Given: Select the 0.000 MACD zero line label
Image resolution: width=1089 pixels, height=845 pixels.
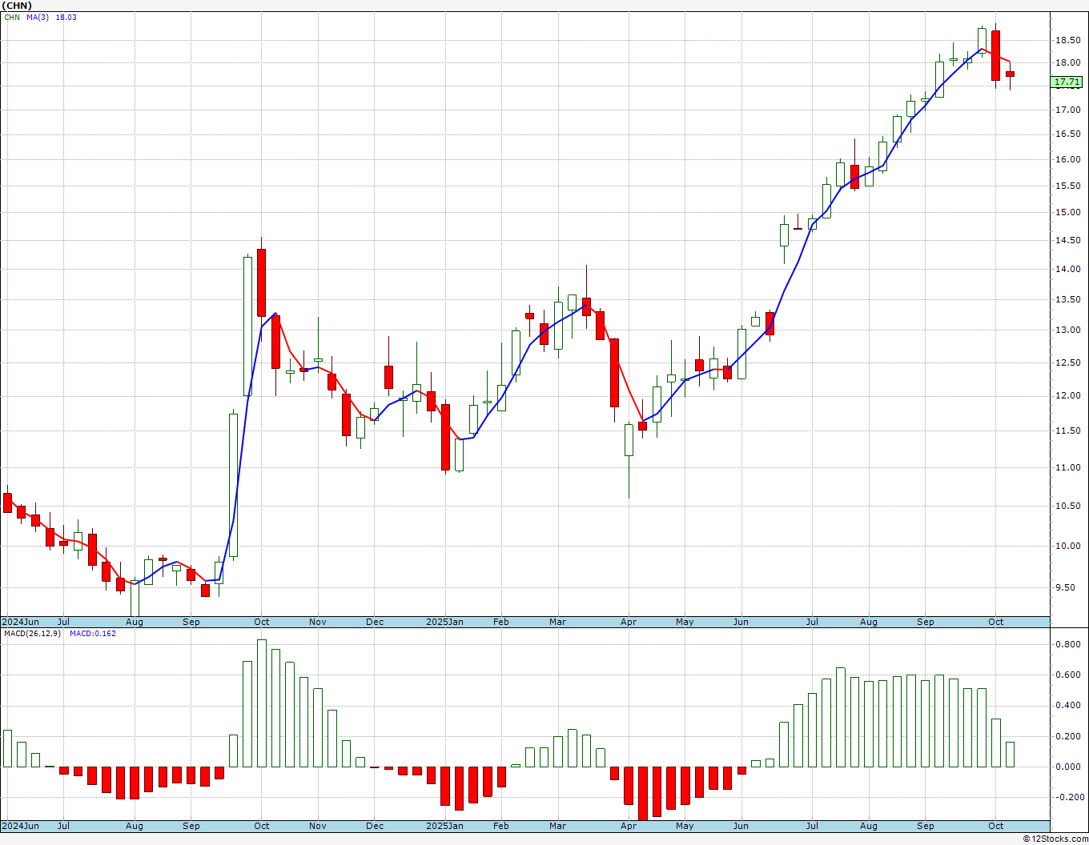Looking at the screenshot, I should 1068,767.
